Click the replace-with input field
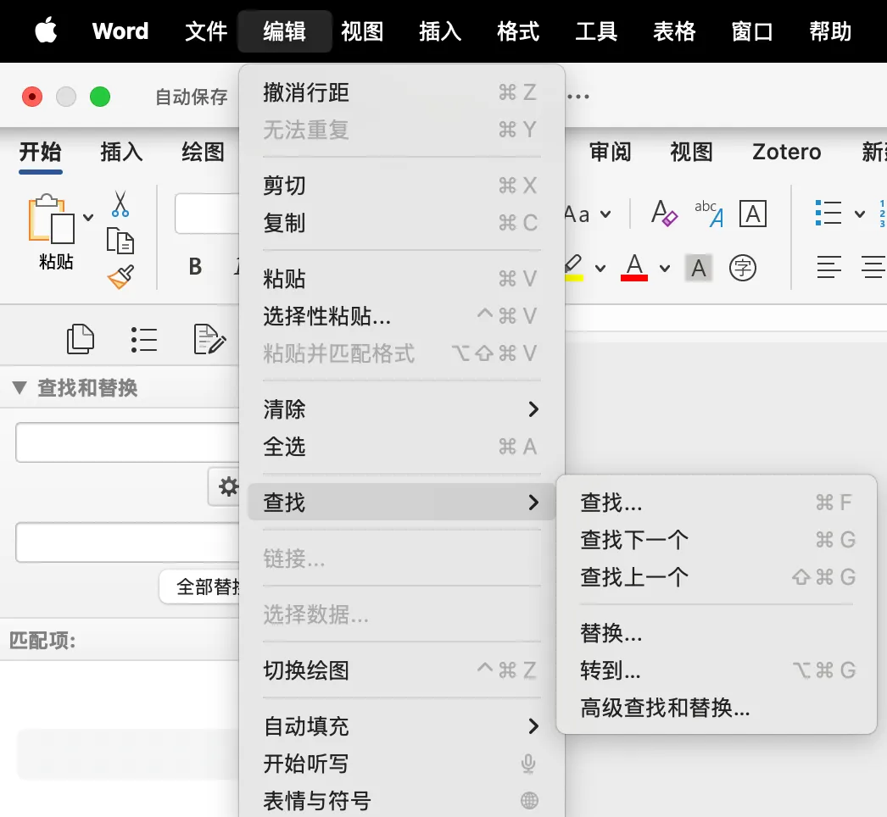This screenshot has height=817, width=887. click(x=127, y=542)
